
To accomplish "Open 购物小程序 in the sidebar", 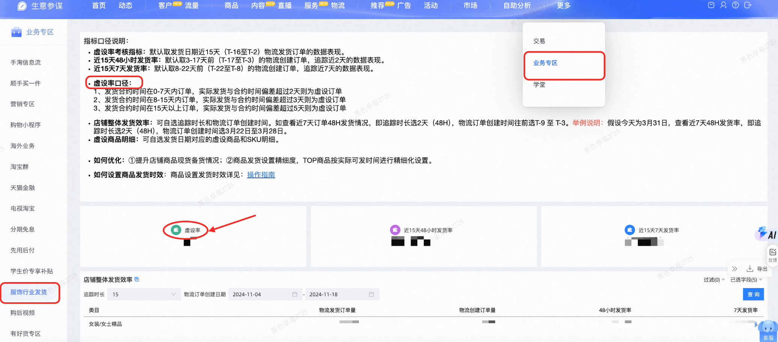I will (26, 125).
